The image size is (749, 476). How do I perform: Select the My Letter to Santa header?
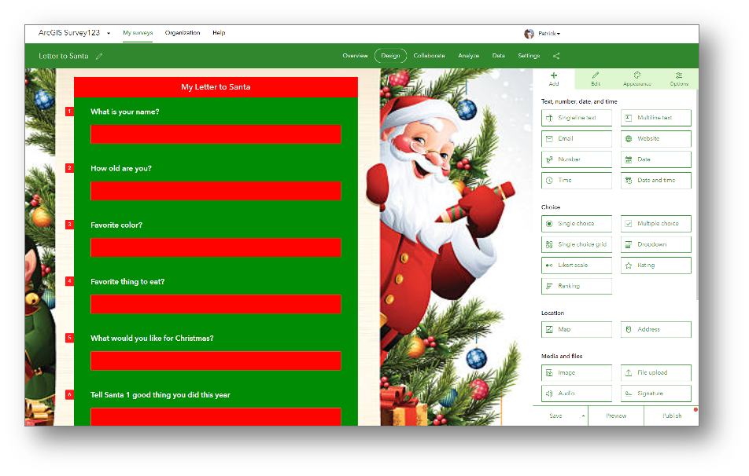[x=216, y=87]
